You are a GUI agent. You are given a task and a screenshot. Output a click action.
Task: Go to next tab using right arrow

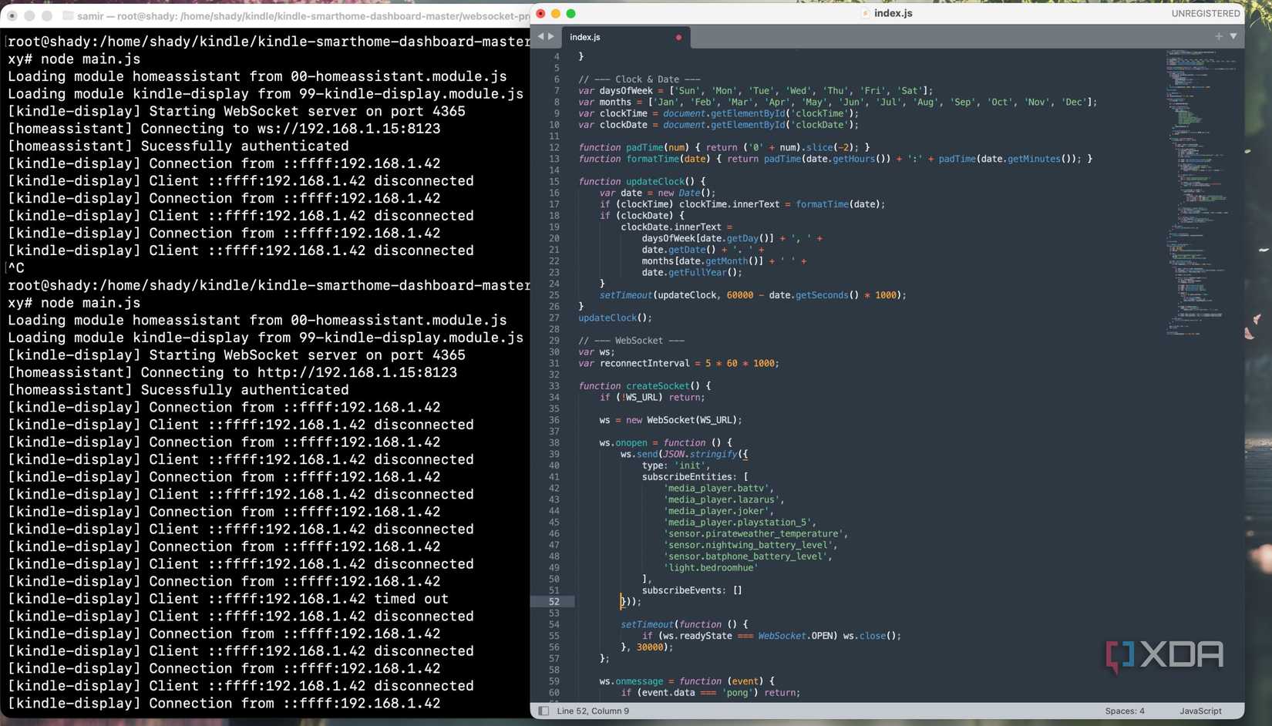point(550,36)
